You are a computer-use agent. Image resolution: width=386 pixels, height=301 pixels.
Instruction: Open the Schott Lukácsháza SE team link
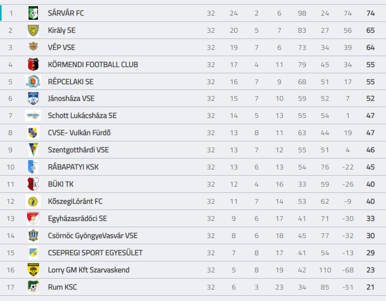82,115
